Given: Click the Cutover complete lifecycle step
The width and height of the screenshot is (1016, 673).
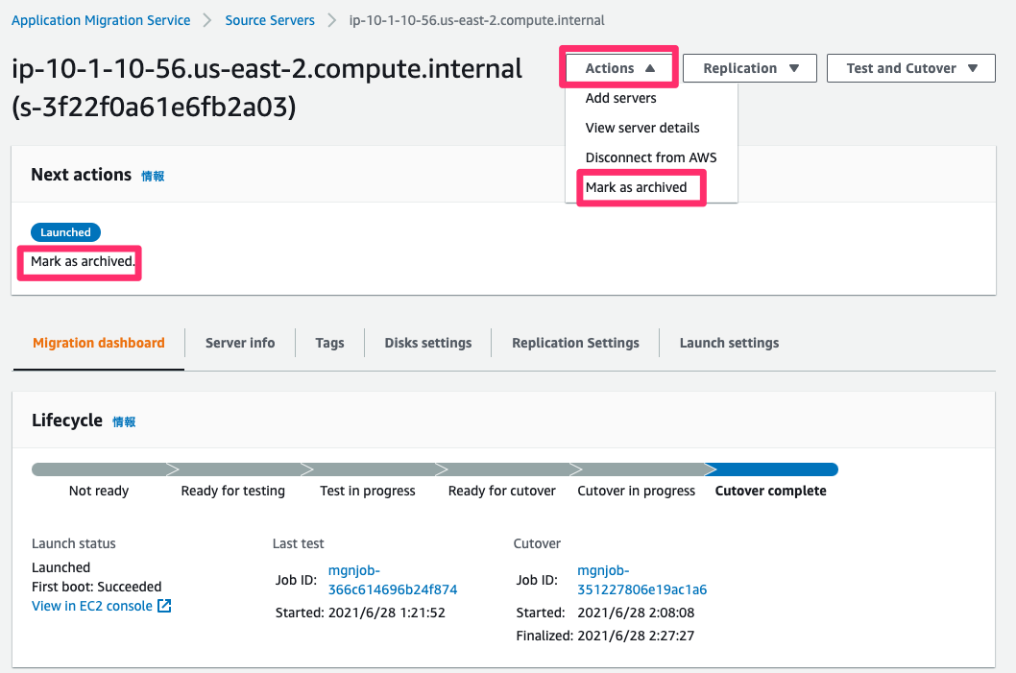Looking at the screenshot, I should pyautogui.click(x=770, y=491).
